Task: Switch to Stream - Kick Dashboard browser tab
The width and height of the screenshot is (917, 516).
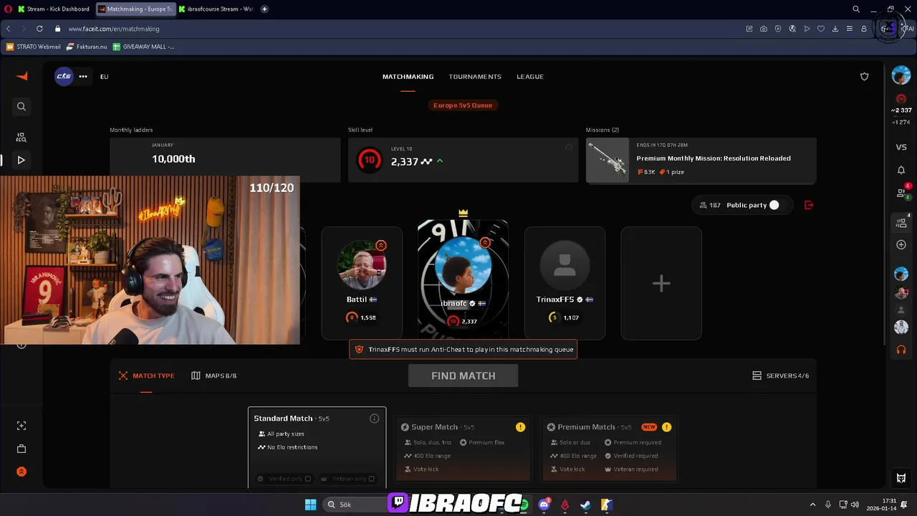Action: click(x=54, y=9)
